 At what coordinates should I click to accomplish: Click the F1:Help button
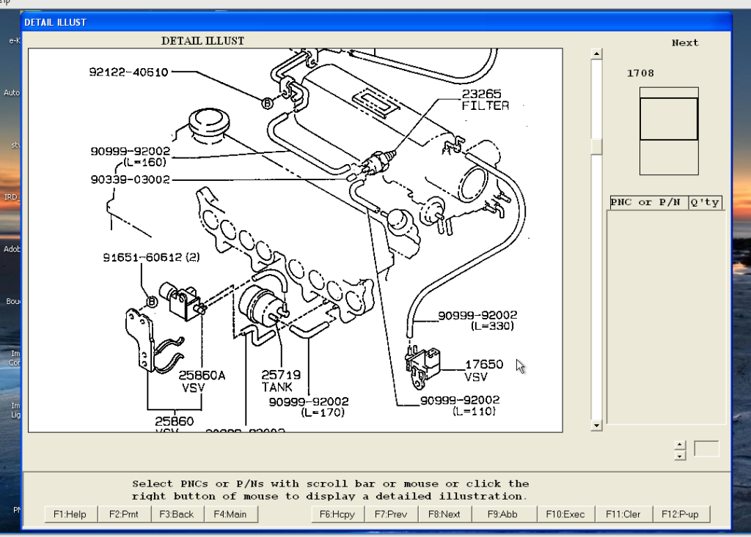(x=70, y=514)
